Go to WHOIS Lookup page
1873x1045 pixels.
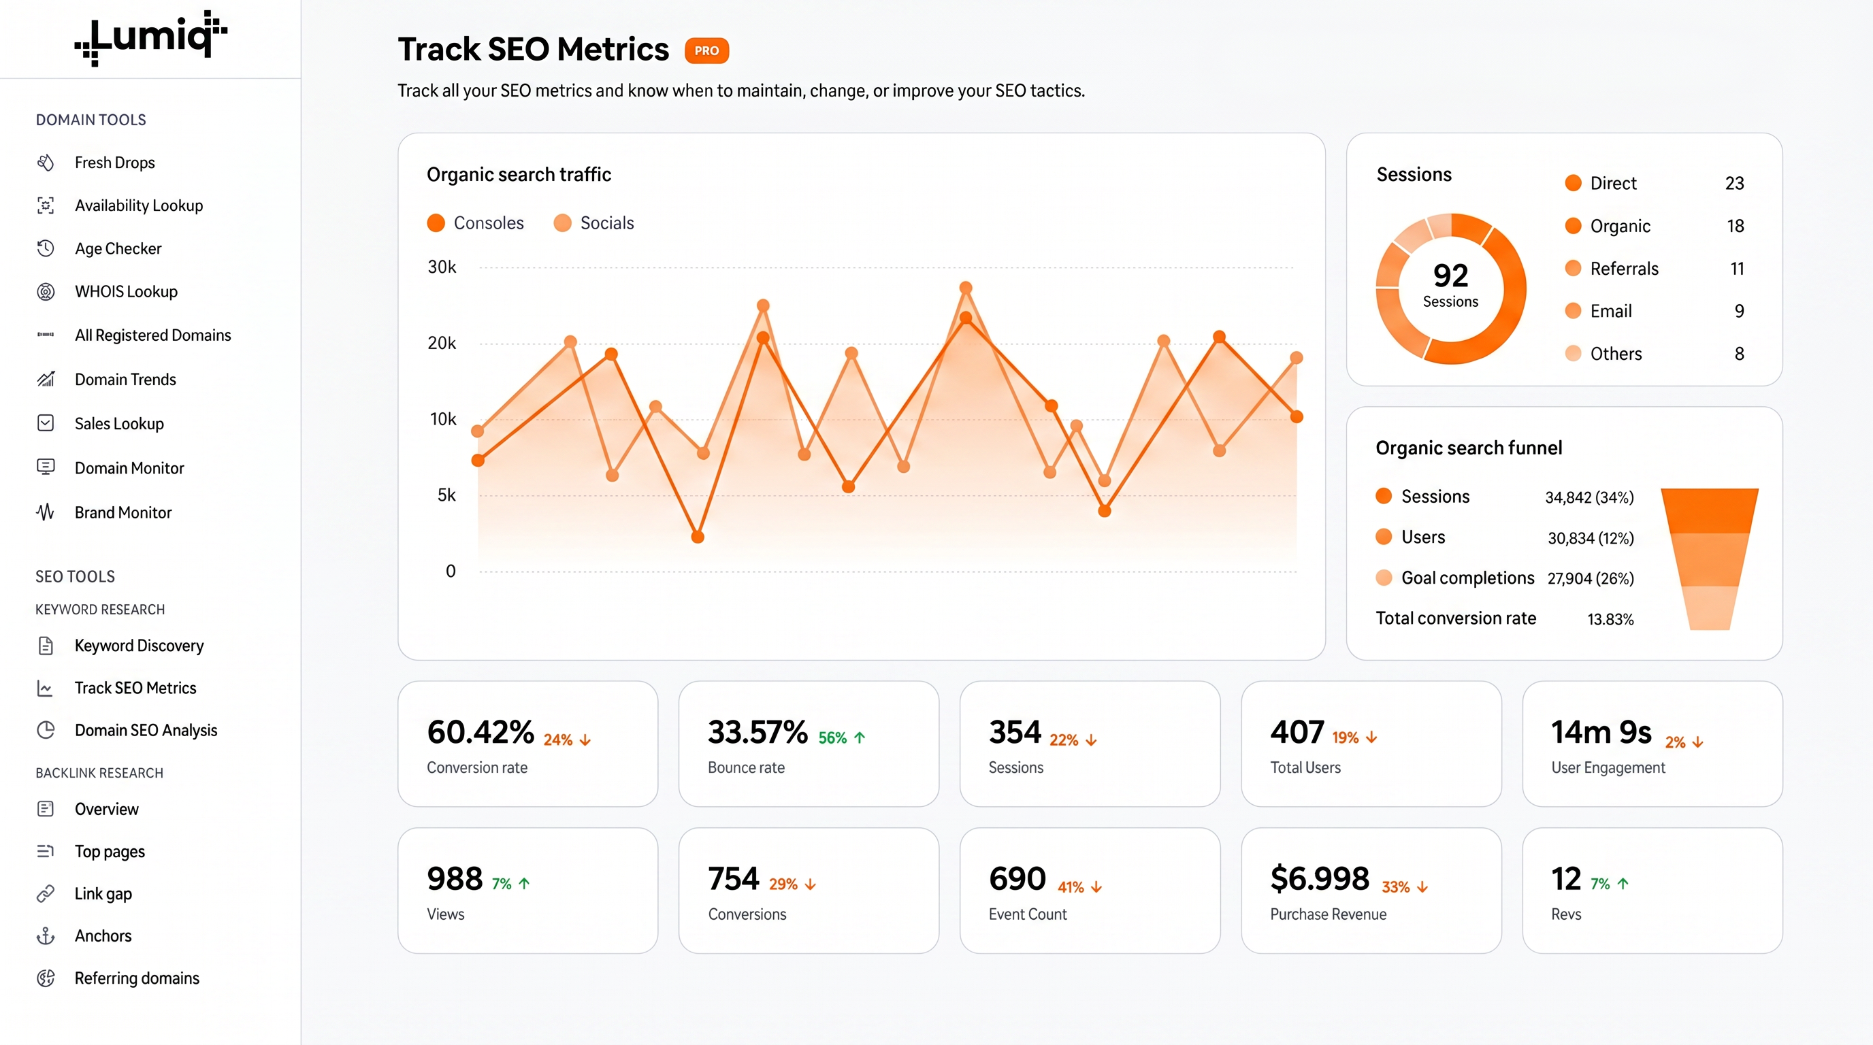127,291
